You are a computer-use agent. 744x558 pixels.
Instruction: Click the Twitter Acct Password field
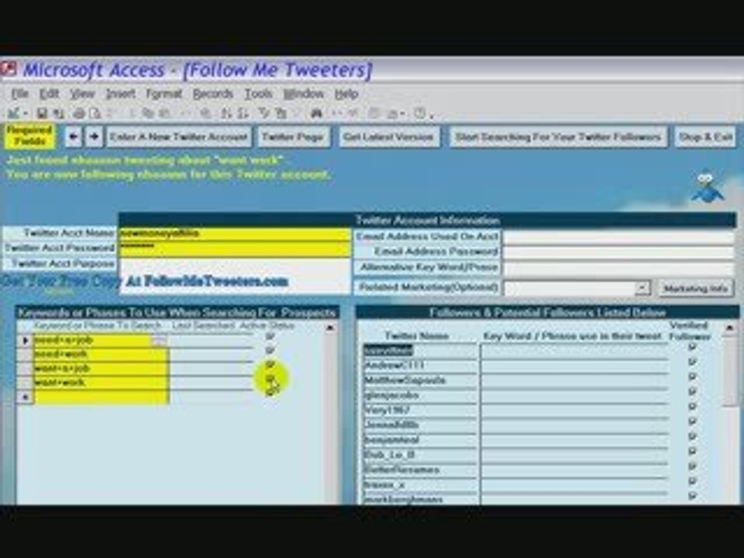tap(235, 248)
